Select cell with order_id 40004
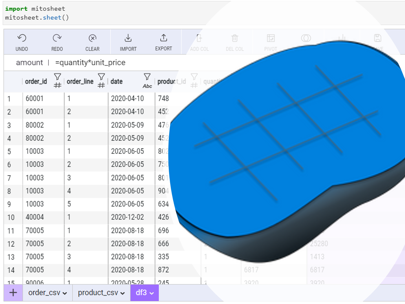 tap(35, 217)
